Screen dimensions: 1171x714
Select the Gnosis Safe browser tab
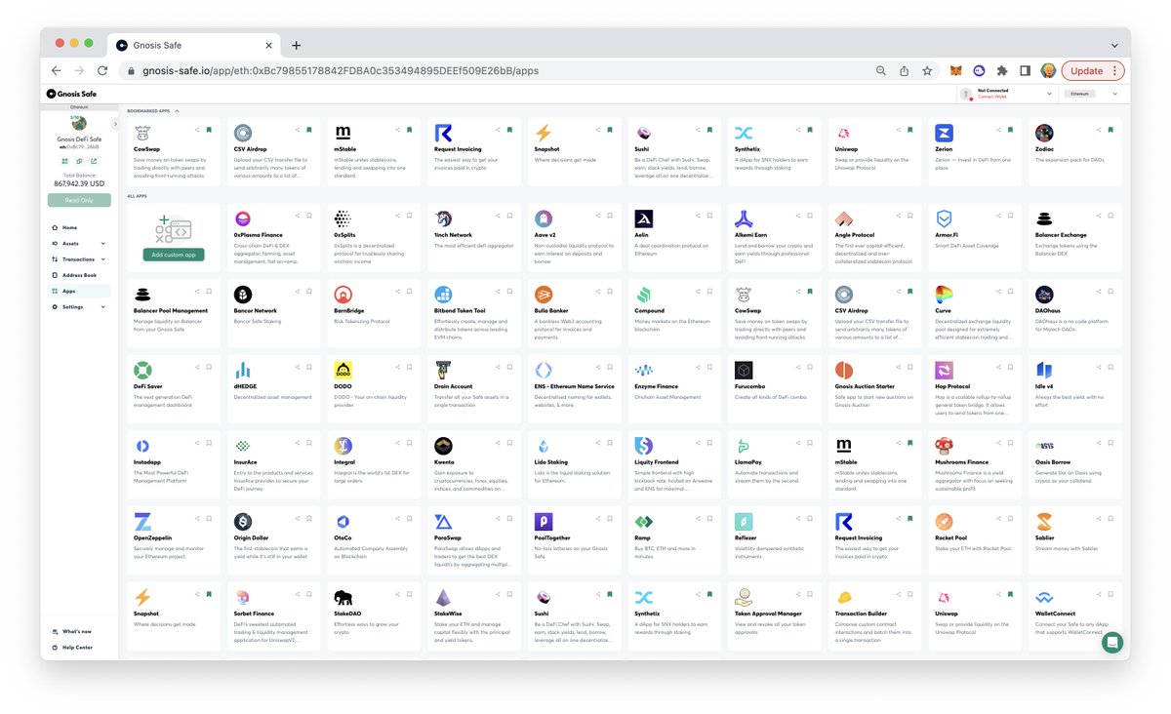point(192,45)
